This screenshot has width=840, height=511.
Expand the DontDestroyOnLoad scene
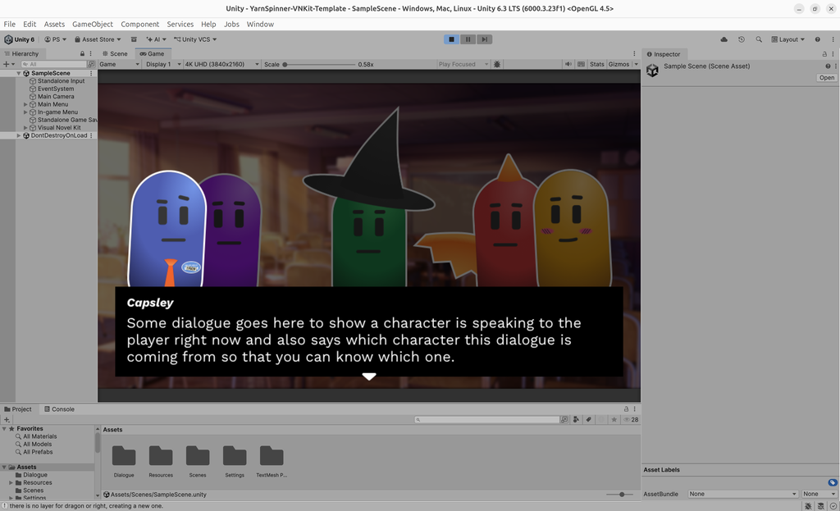pos(19,135)
